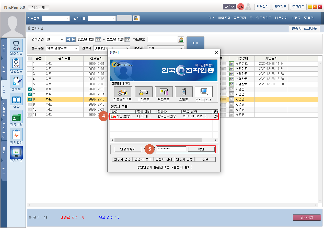Switch to the 청구 side tab
This screenshot has width=324, height=228.
tap(4, 171)
